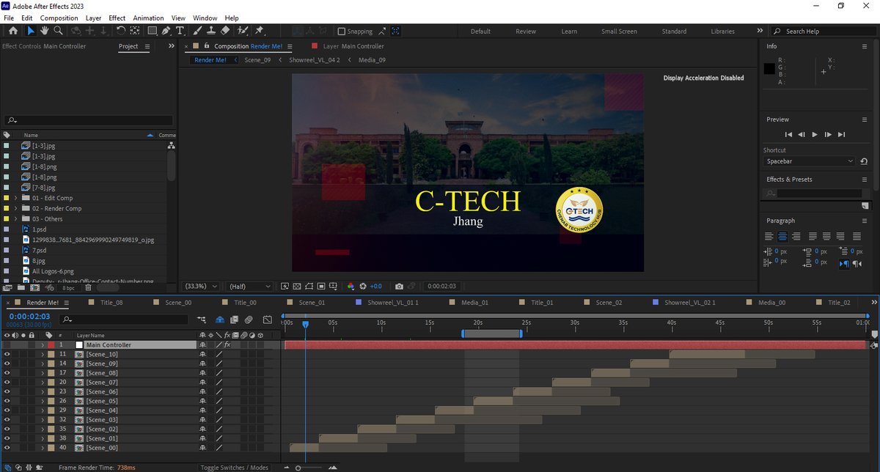Expand the 03 - Others folder
The width and height of the screenshot is (880, 472).
[x=15, y=218]
